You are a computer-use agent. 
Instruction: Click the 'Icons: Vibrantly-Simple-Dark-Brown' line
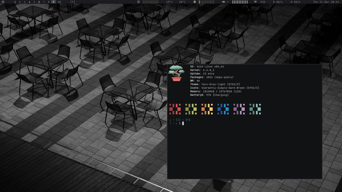pyautogui.click(x=225, y=88)
